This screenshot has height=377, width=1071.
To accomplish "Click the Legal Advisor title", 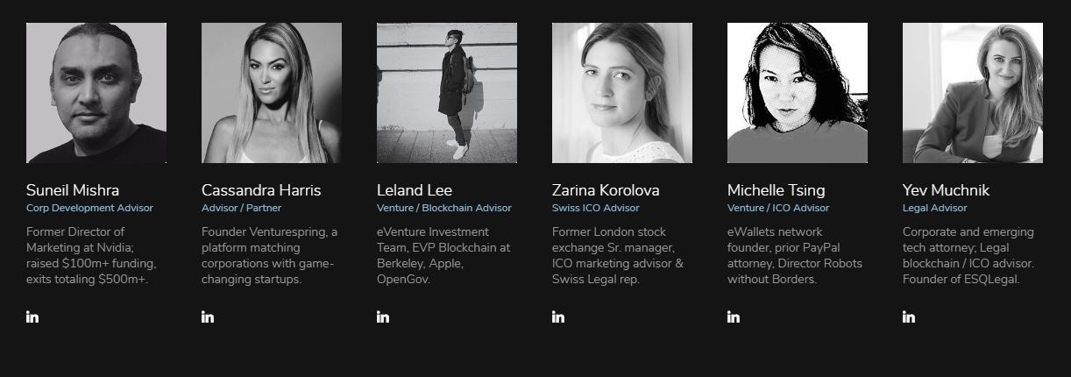I will coord(935,209).
